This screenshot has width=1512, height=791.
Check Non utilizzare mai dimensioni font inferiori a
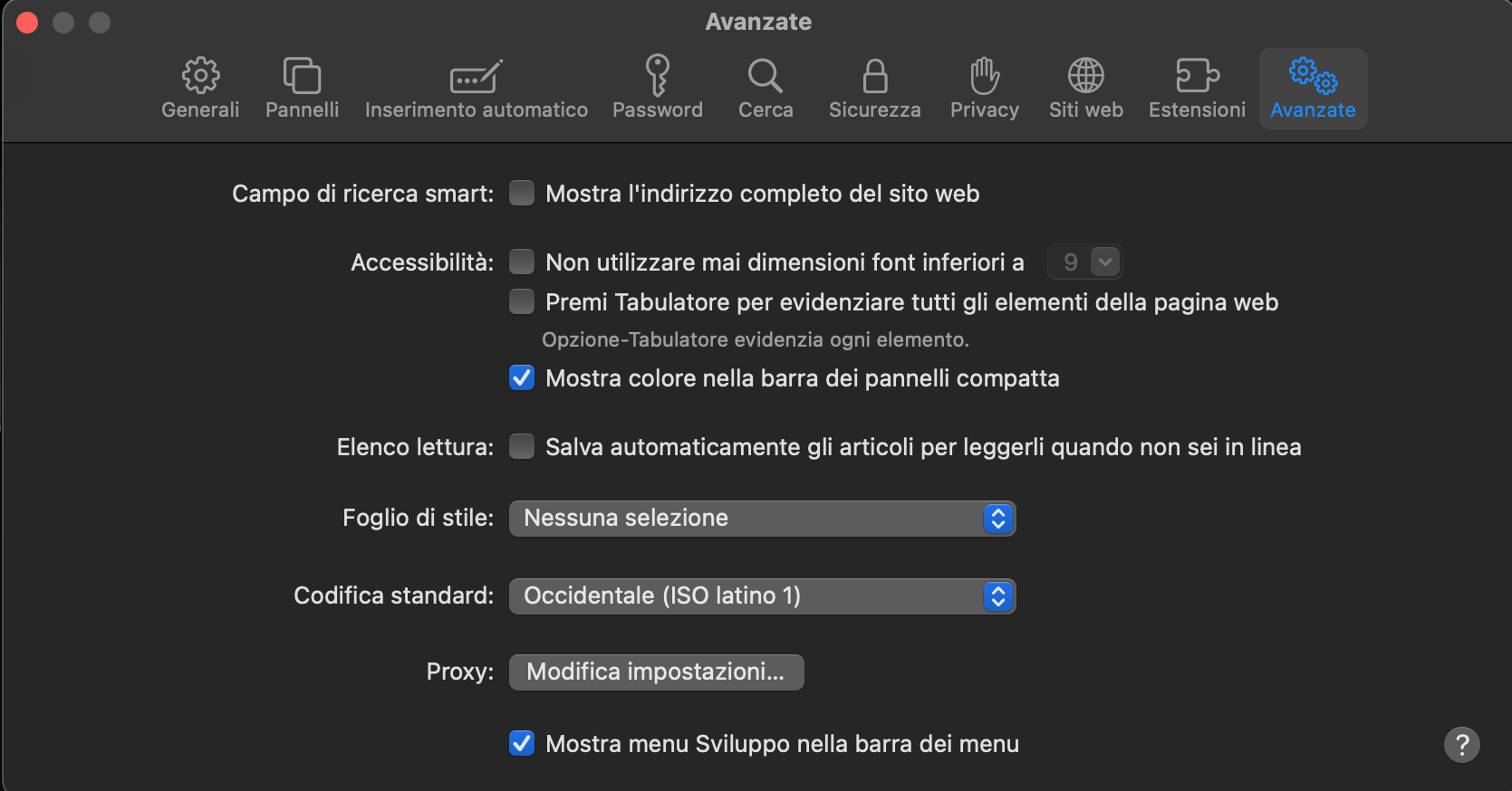pos(522,262)
